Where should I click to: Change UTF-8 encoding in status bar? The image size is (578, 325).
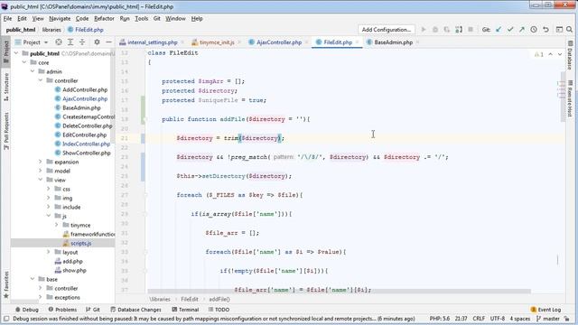pos(498,319)
